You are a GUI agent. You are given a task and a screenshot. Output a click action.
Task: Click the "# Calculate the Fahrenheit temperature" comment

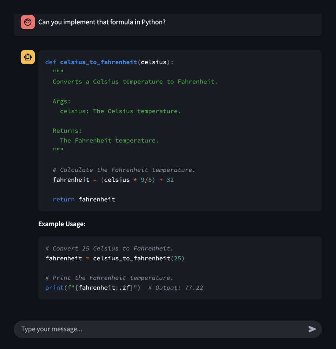coord(124,170)
